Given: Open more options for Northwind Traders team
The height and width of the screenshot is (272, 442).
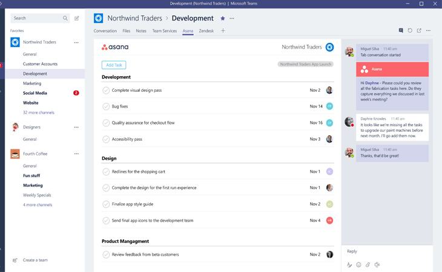Looking at the screenshot, I should pyautogui.click(x=76, y=42).
